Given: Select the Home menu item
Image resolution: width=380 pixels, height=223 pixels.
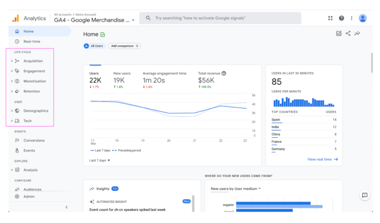Looking at the screenshot, I should [40, 31].
